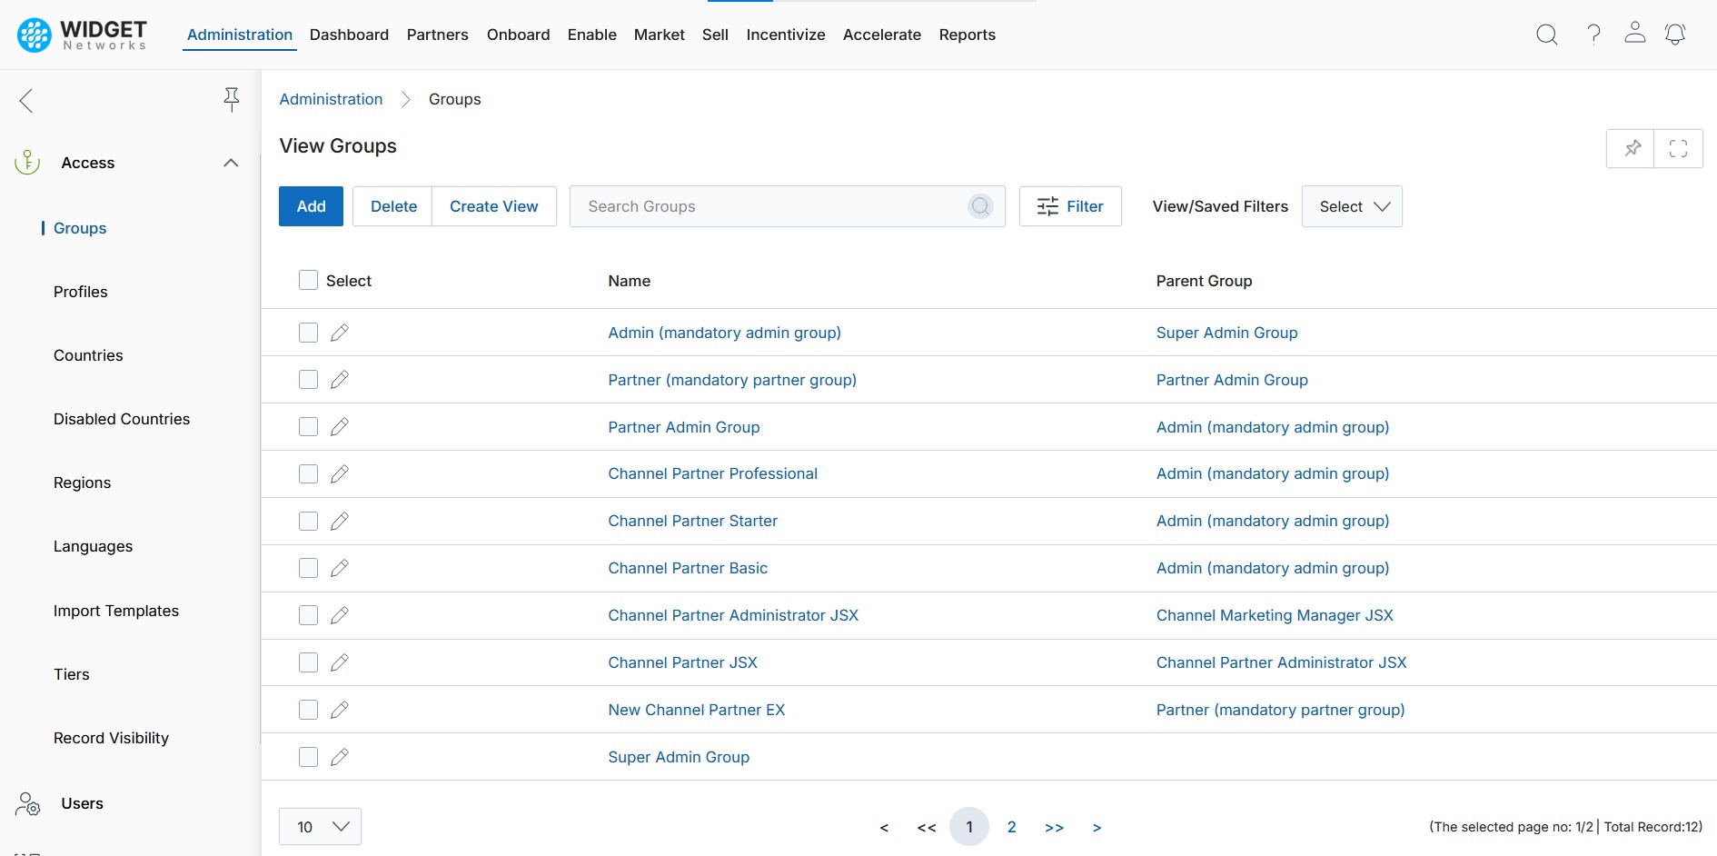Open the View/Saved Filters Select dropdown
The height and width of the screenshot is (856, 1717).
click(1351, 206)
